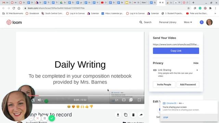219x123 pixels.
Task: Duplicate the video with copy icon
Action: (126, 115)
